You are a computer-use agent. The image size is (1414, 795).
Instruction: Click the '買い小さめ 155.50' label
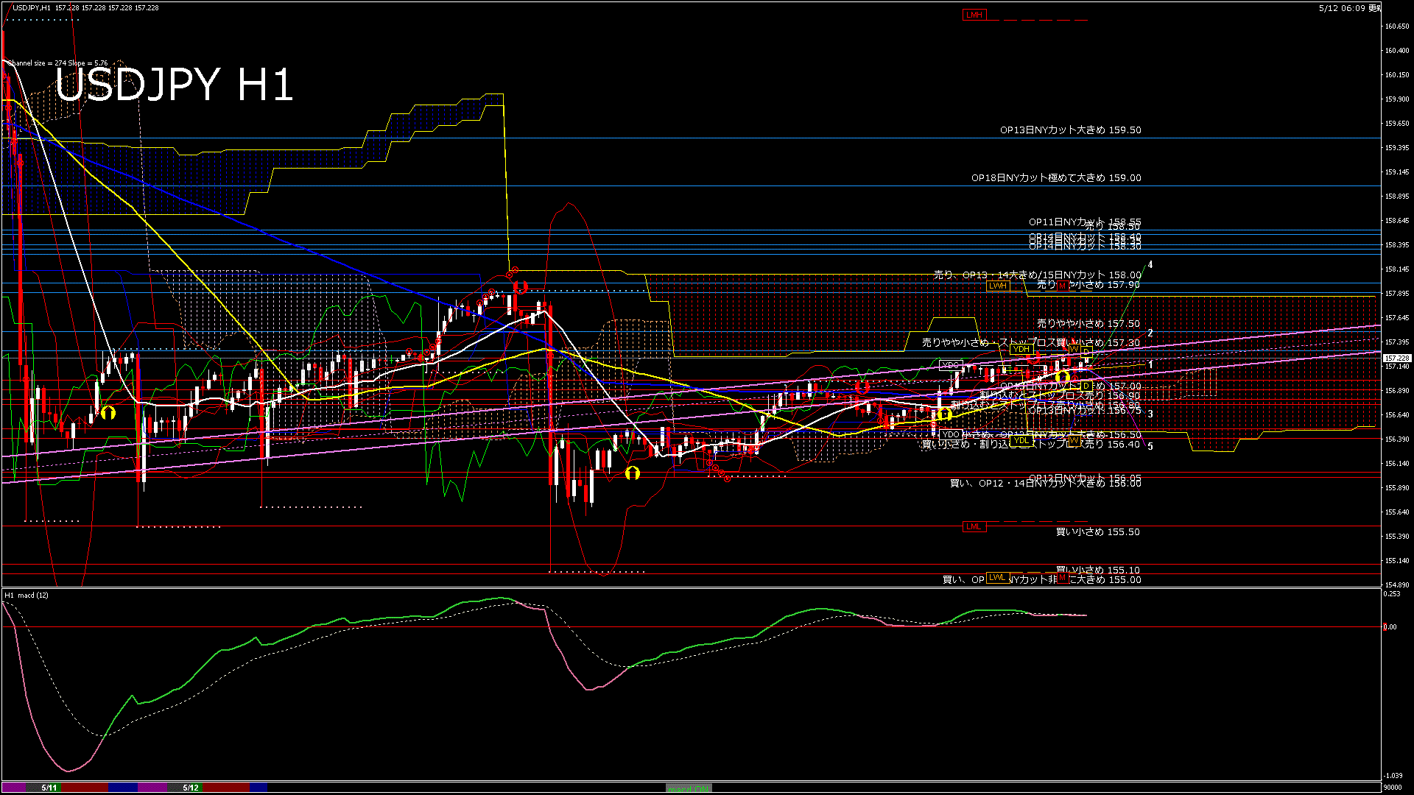coord(1098,532)
